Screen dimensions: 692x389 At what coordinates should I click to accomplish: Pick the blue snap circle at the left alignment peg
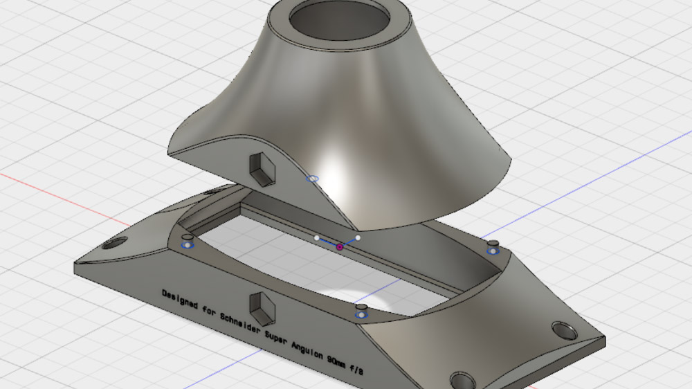click(187, 244)
